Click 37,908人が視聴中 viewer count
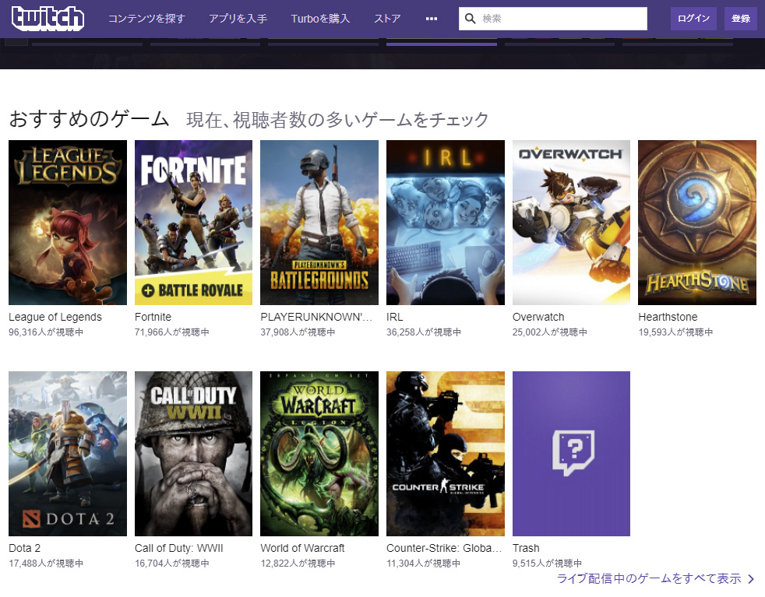Image resolution: width=765 pixels, height=597 pixels. coord(298,332)
